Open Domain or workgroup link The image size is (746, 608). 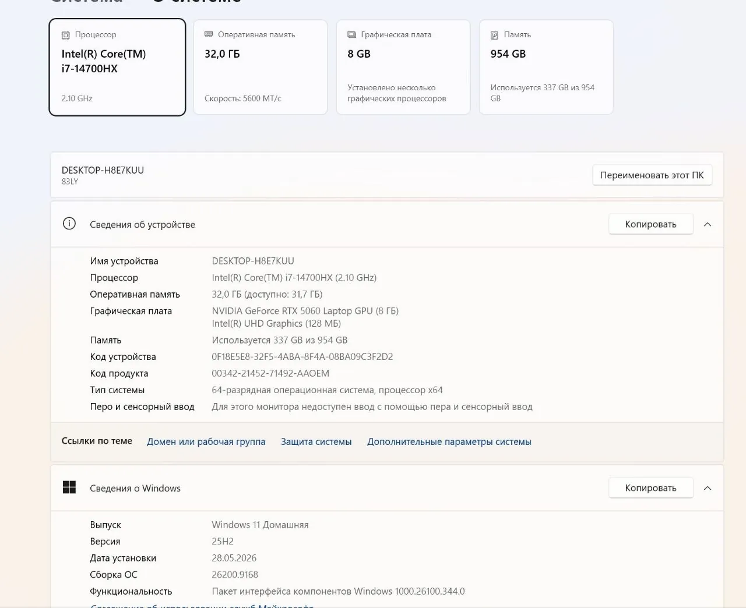206,442
